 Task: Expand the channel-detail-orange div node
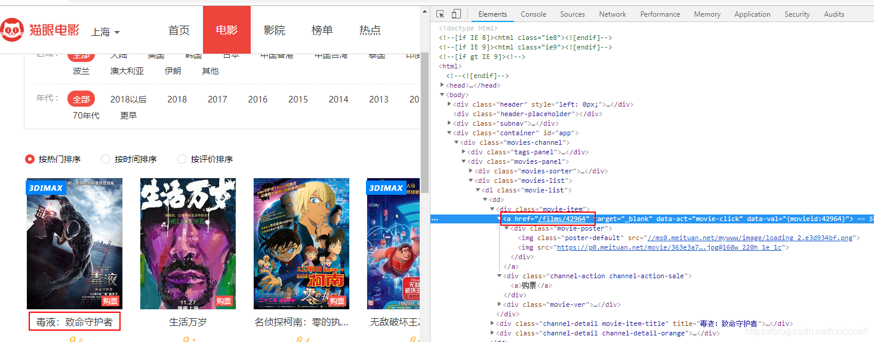[x=493, y=333]
